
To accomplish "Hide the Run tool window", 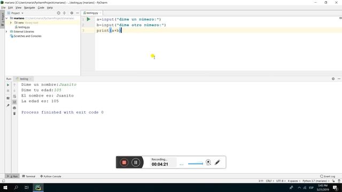I will click(x=339, y=79).
